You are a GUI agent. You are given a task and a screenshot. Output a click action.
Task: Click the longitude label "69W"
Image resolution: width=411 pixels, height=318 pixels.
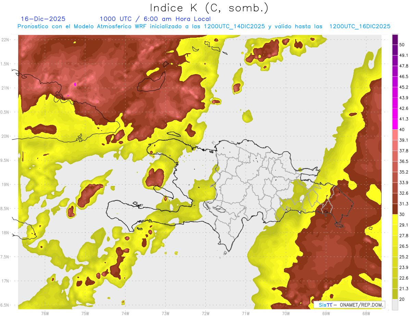tap(326, 313)
